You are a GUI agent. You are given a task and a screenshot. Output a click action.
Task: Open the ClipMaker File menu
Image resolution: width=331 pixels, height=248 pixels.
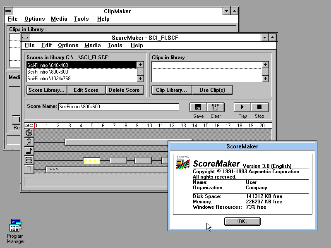point(13,19)
